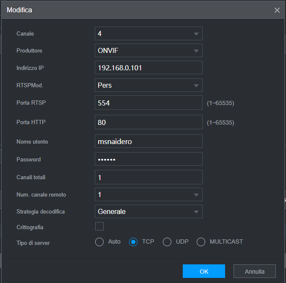Click the Password input field
The image size is (286, 283).
pos(148,159)
